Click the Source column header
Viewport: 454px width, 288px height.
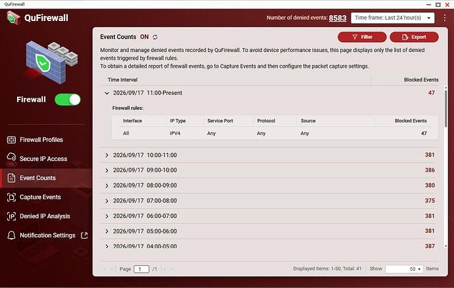[x=308, y=121]
